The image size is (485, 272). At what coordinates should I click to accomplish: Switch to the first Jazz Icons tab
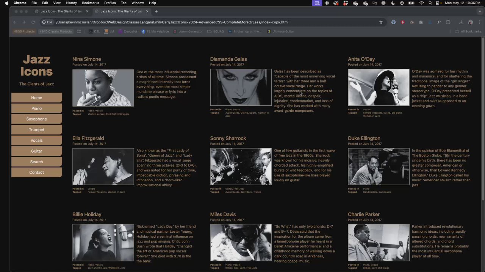(x=61, y=11)
